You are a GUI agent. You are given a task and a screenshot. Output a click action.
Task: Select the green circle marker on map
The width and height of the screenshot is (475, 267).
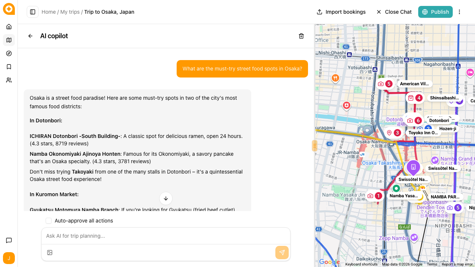pos(396,188)
